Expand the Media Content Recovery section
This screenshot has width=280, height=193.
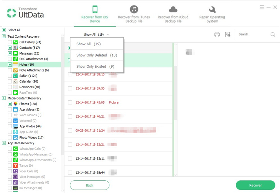[x=4, y=98]
